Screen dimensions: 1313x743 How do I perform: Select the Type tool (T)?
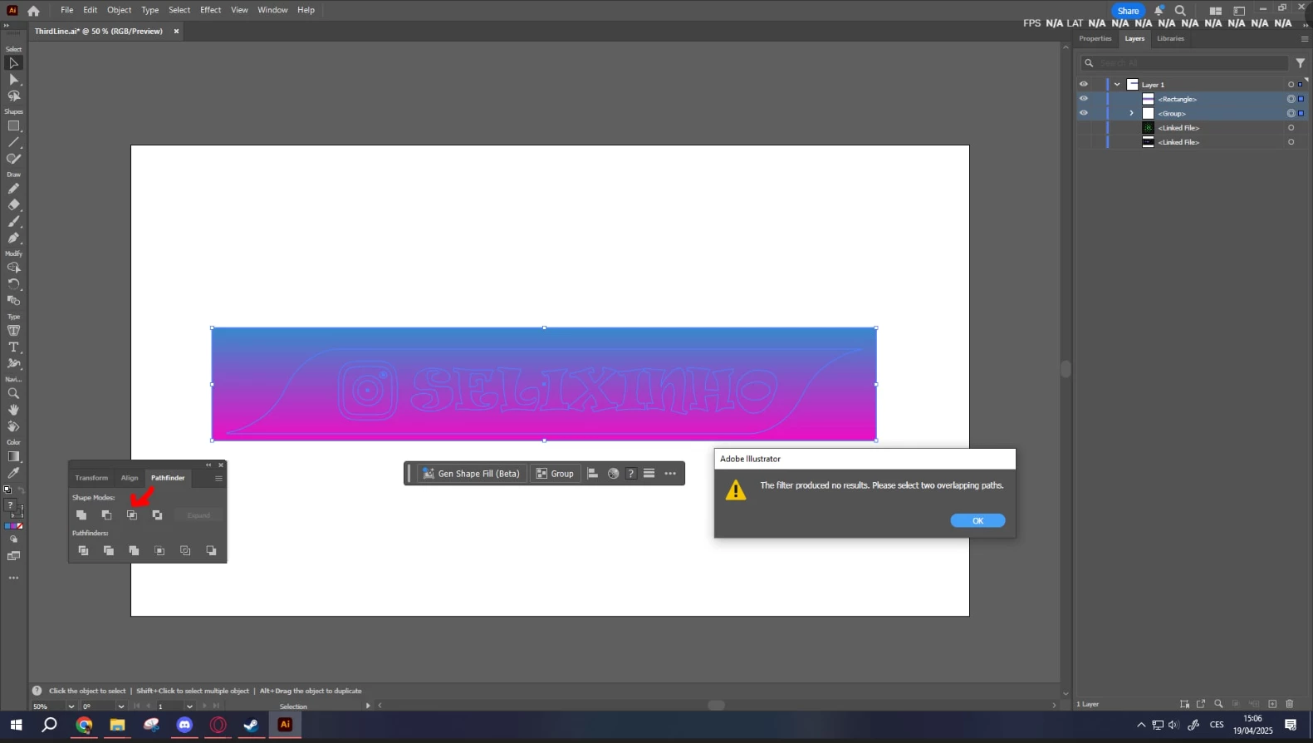(x=13, y=347)
